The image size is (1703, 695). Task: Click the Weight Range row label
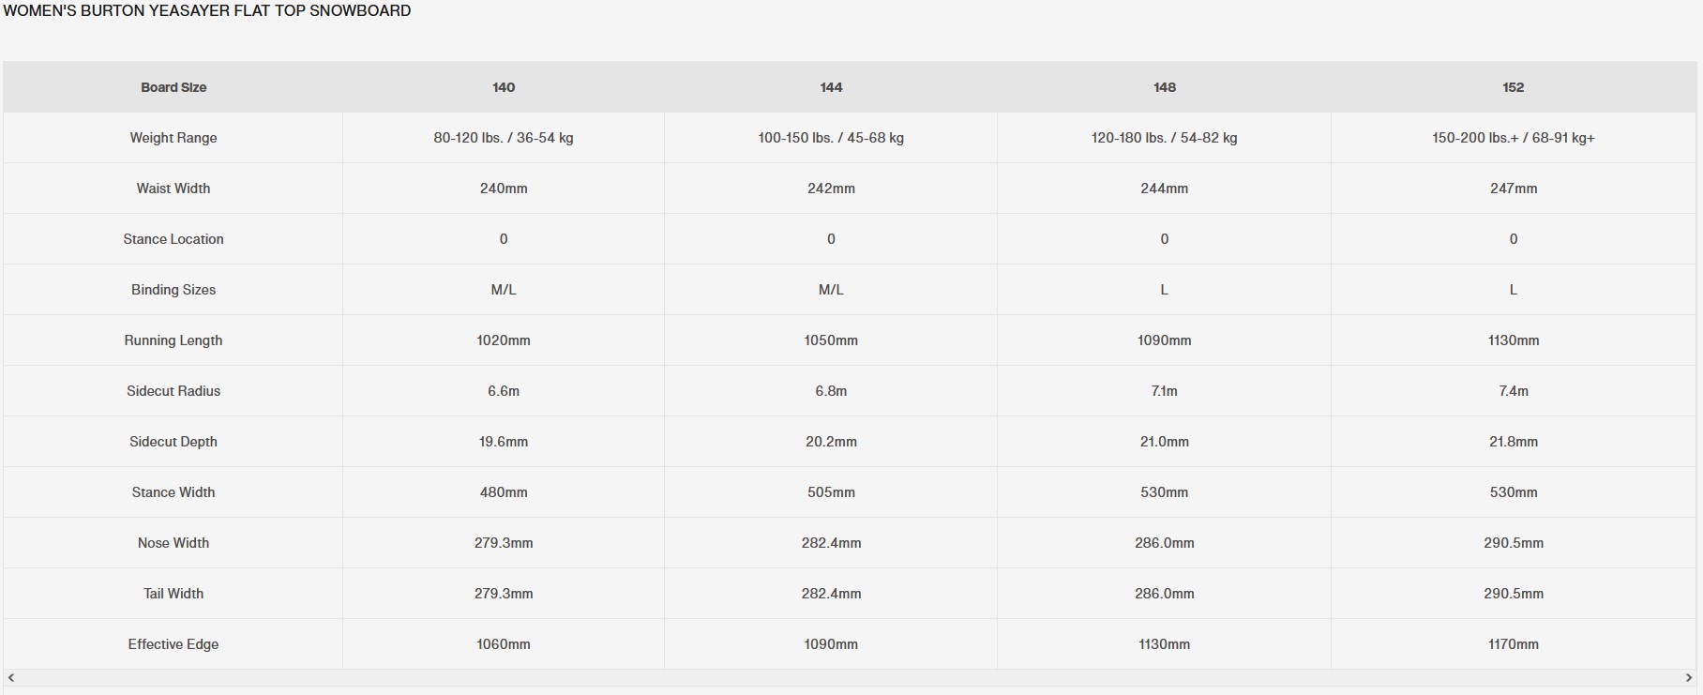coord(173,138)
